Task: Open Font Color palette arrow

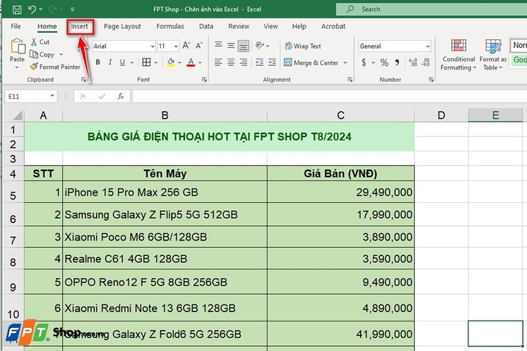Action: 200,63
